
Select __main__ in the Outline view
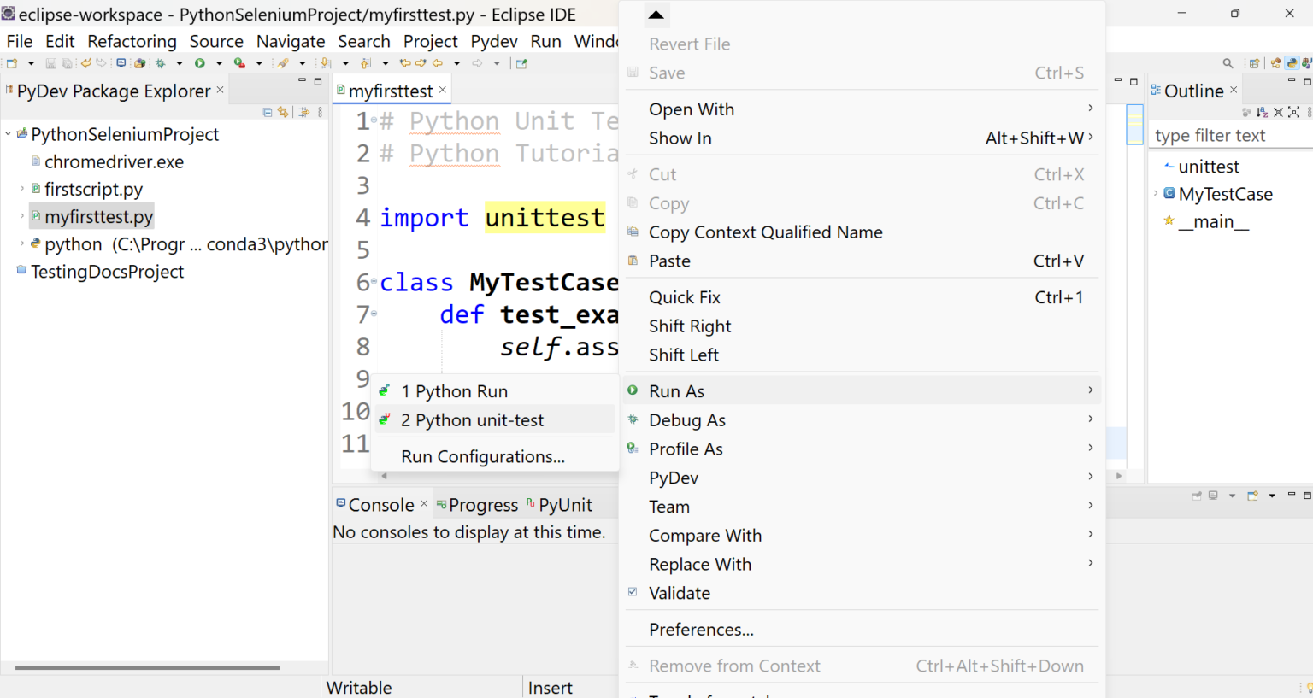click(x=1213, y=221)
